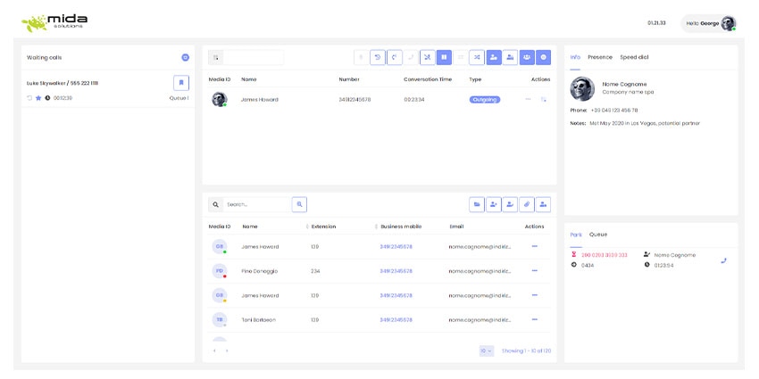Open actions menu for Fine Danaggio

534,271
